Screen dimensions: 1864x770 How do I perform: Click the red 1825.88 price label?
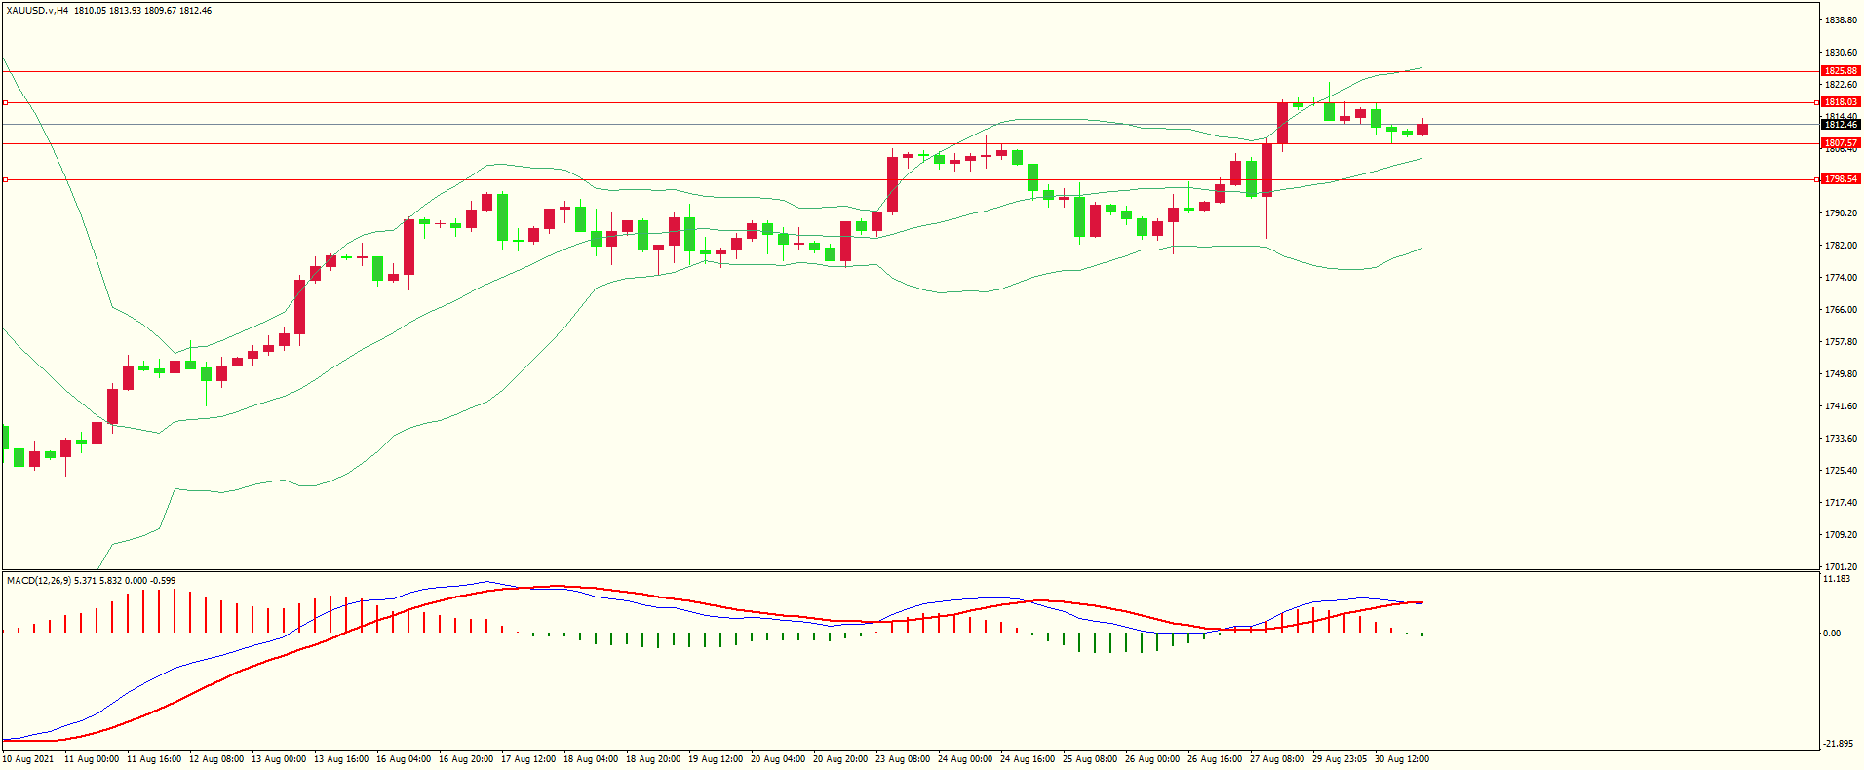(x=1841, y=71)
